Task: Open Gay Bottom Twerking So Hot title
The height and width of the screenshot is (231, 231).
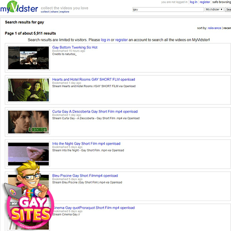Action: (x=75, y=47)
